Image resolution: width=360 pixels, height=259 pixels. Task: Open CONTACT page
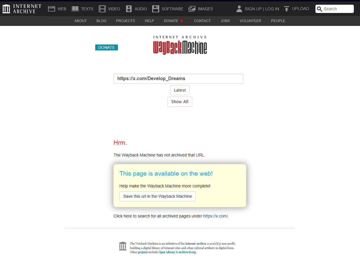click(202, 21)
